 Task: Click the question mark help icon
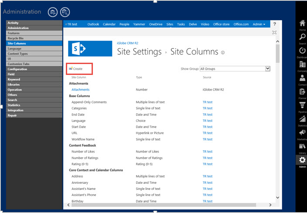point(274,24)
